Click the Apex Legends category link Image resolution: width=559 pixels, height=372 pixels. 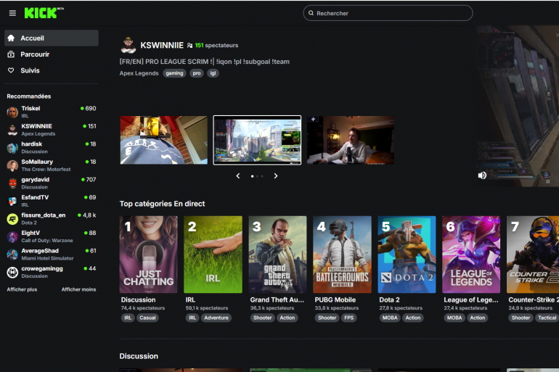coord(139,73)
